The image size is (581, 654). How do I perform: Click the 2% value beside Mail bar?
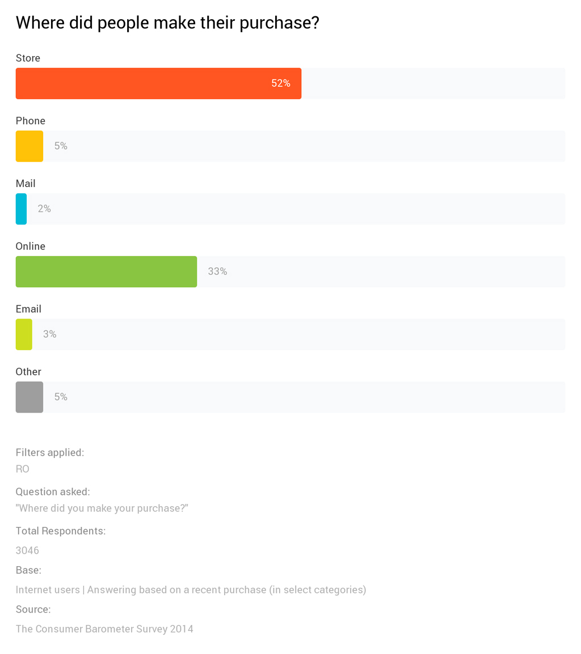click(44, 209)
